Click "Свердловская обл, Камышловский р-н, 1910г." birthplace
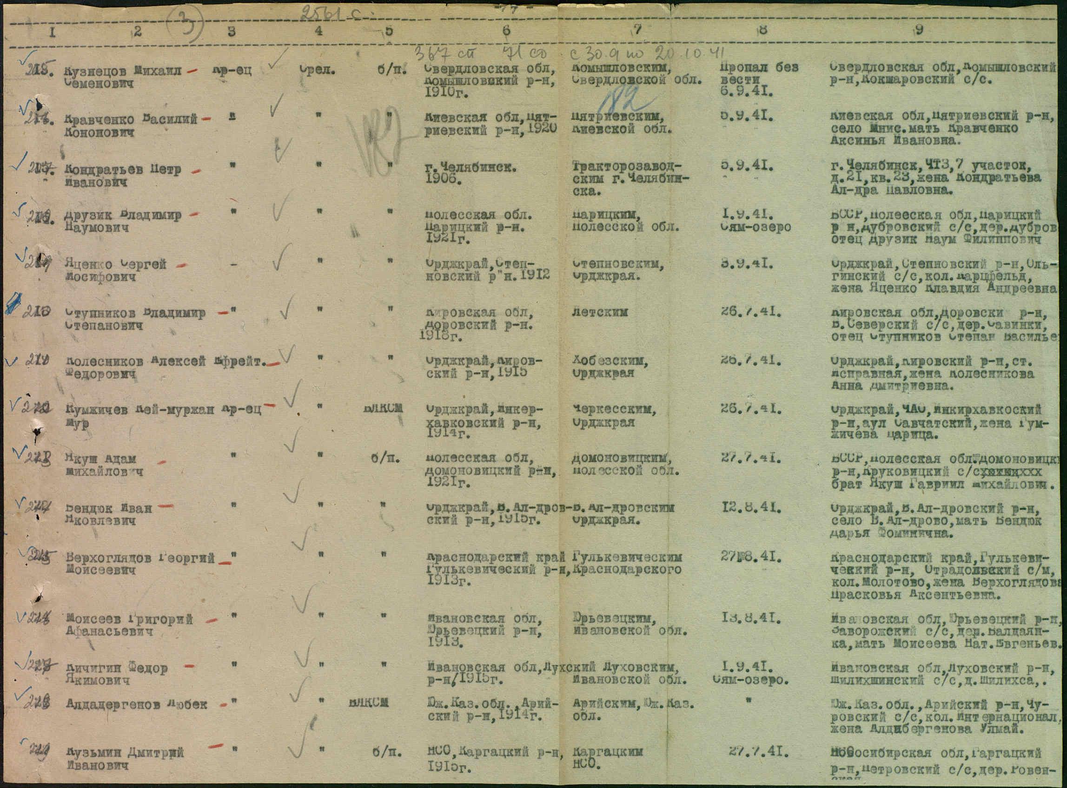 coord(489,80)
